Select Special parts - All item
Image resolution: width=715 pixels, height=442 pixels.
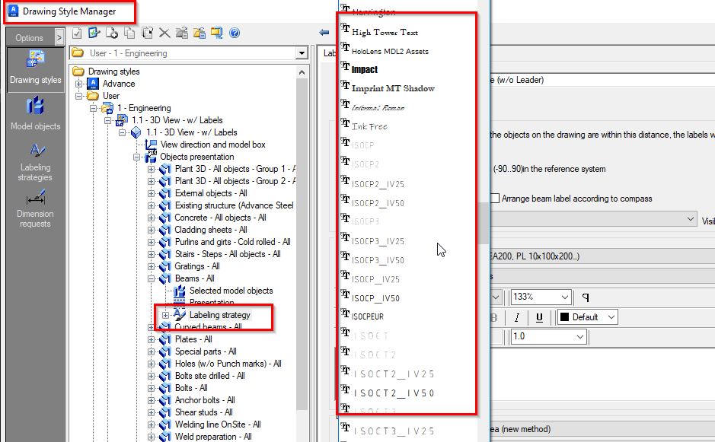(206, 351)
